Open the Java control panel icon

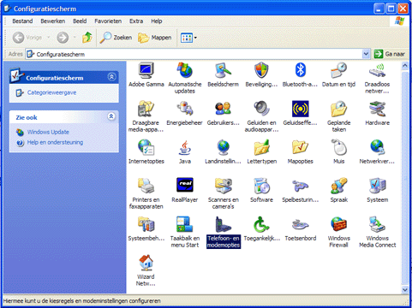tap(185, 147)
